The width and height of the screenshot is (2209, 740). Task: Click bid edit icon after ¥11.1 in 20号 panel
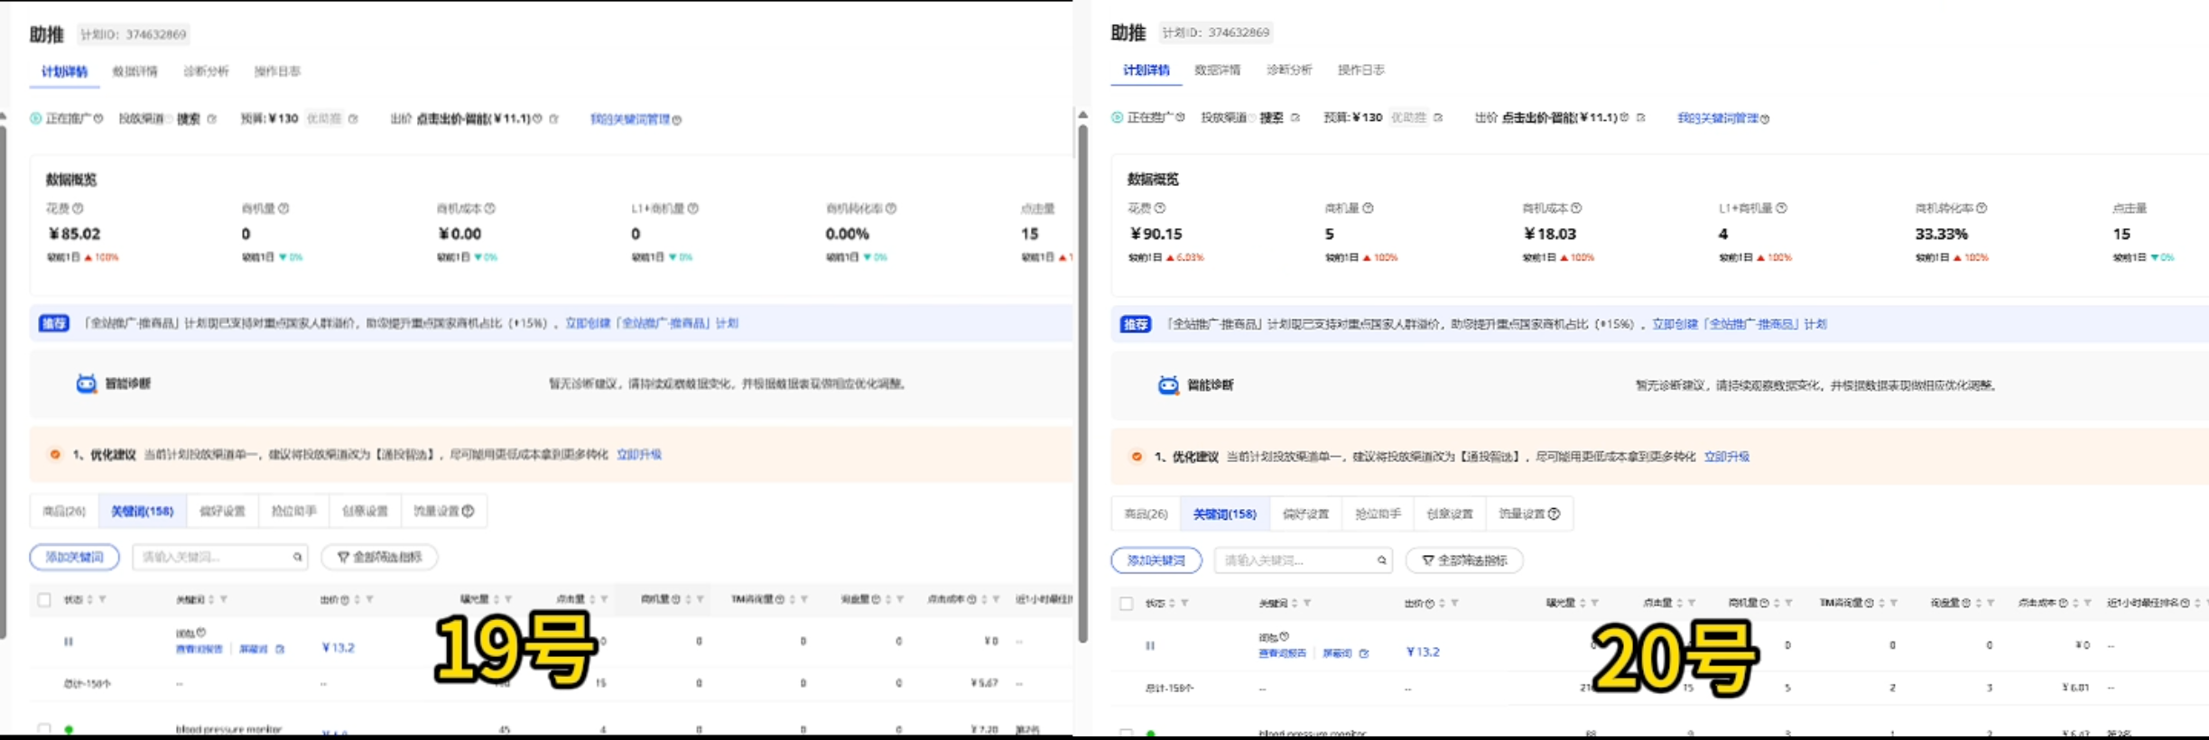(x=1641, y=117)
